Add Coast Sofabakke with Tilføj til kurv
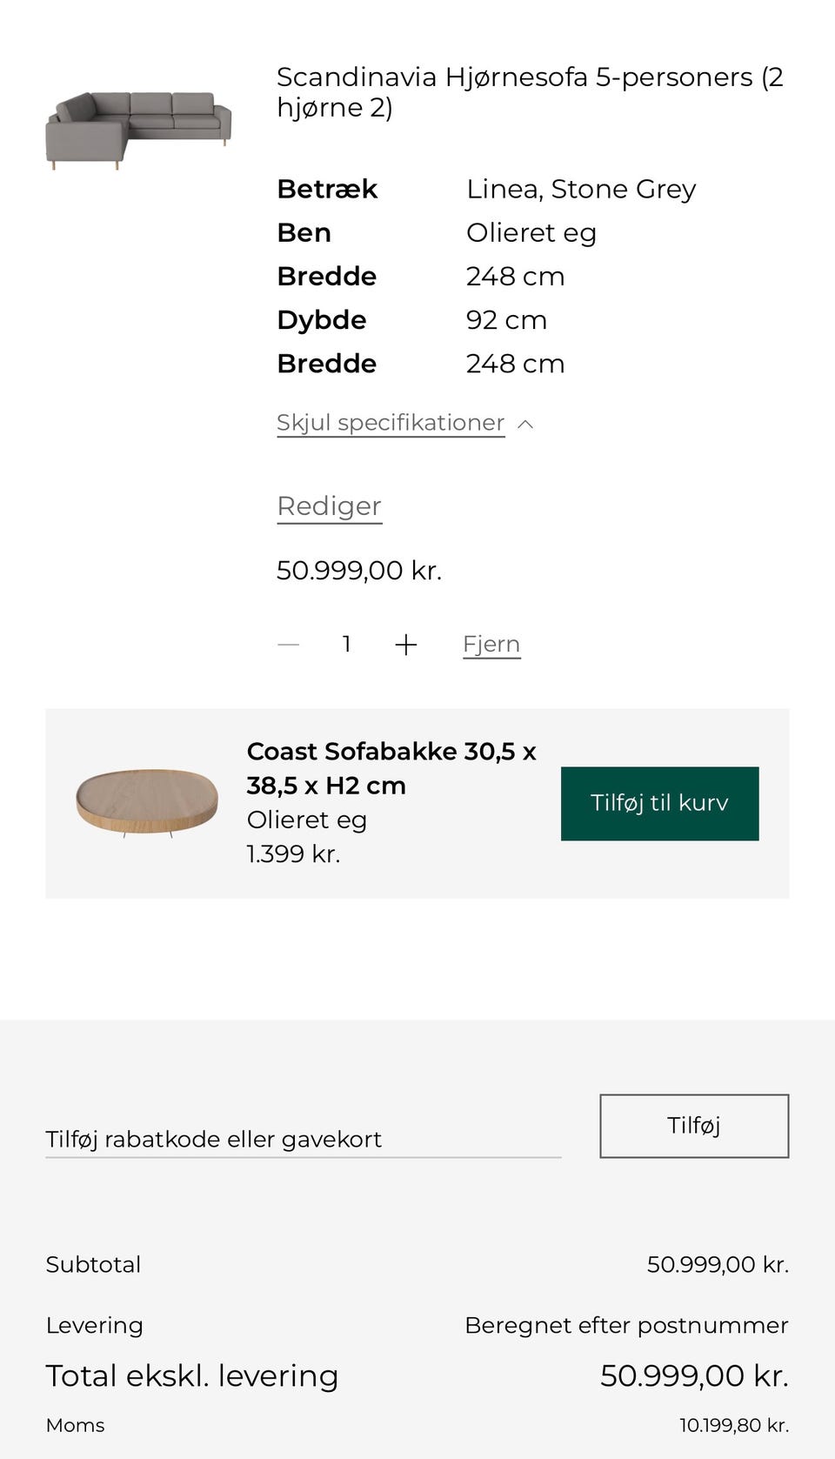The height and width of the screenshot is (1459, 835). pos(659,803)
